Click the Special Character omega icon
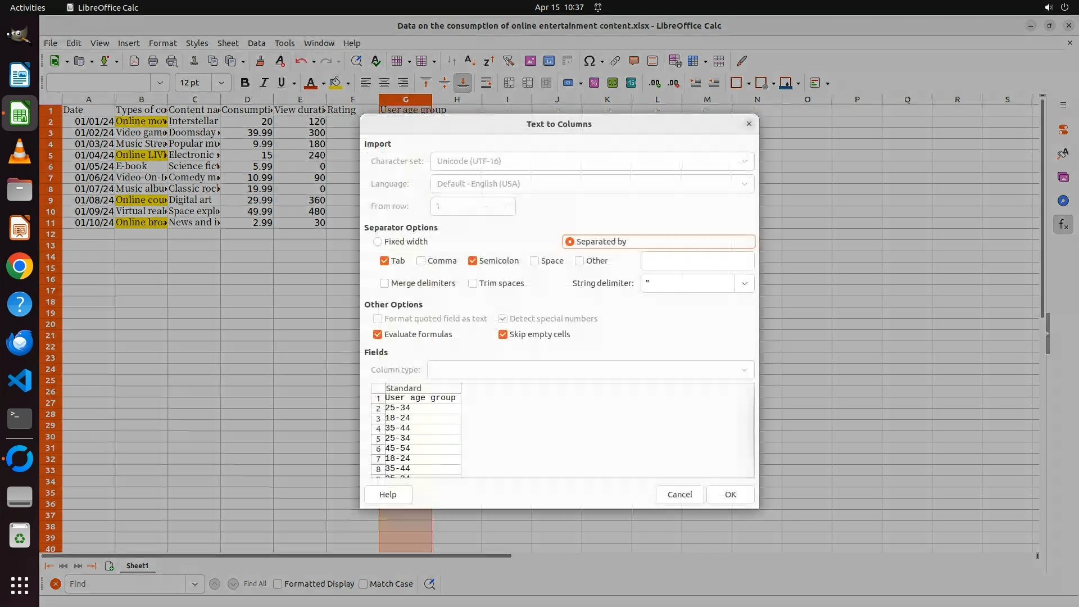 coord(589,61)
